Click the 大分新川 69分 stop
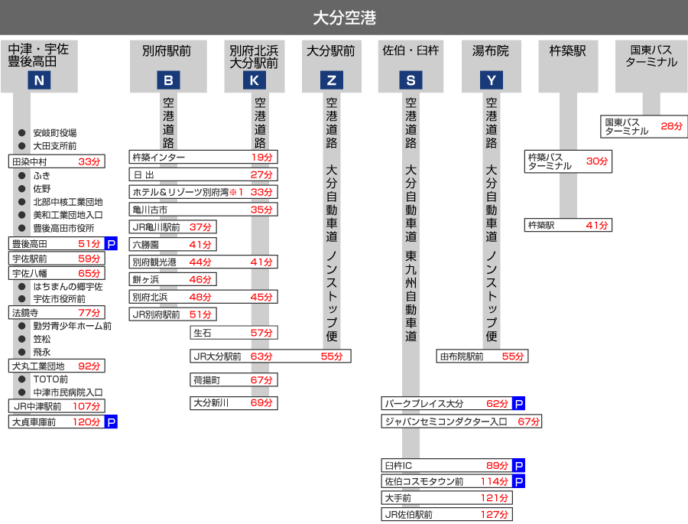Screen dimensions: 688x524 tap(234, 403)
